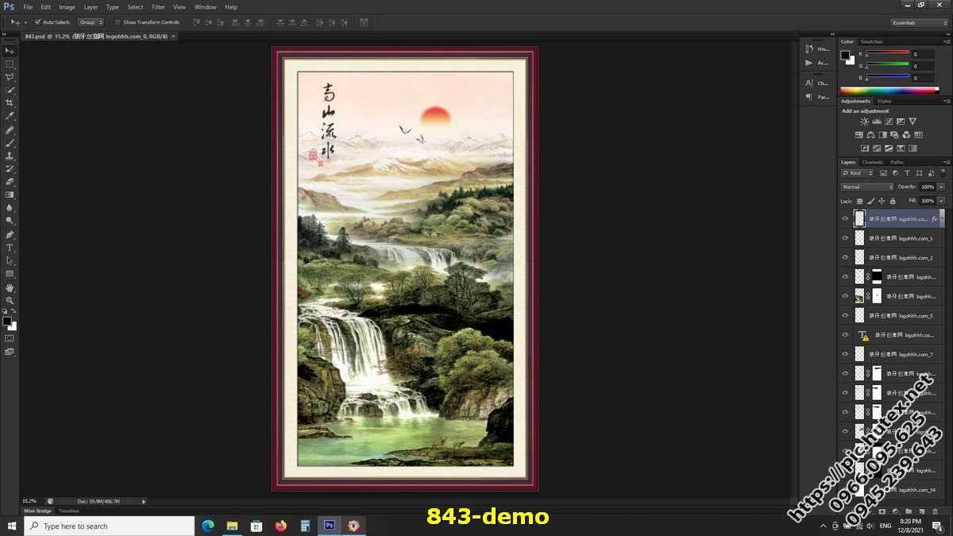Open File Explorer from taskbar

(232, 526)
